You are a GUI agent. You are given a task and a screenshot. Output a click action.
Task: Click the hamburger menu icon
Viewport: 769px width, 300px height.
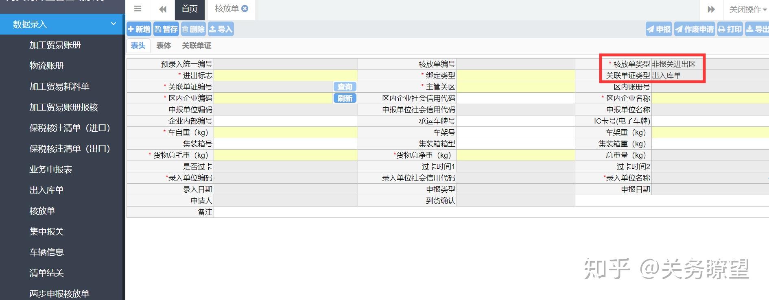(x=138, y=9)
